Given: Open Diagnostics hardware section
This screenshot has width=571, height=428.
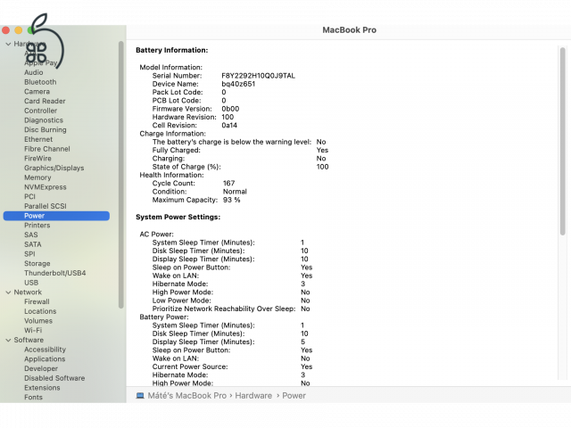Looking at the screenshot, I should (44, 120).
